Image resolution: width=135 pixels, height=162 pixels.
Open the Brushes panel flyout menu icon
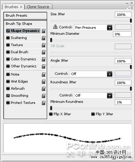(x=131, y=8)
